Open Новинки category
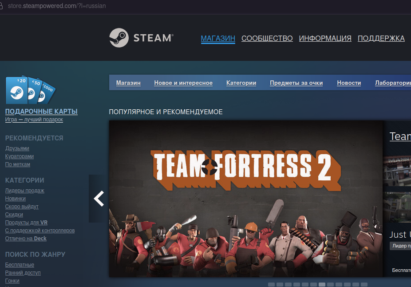This screenshot has width=411, height=287. 16,199
